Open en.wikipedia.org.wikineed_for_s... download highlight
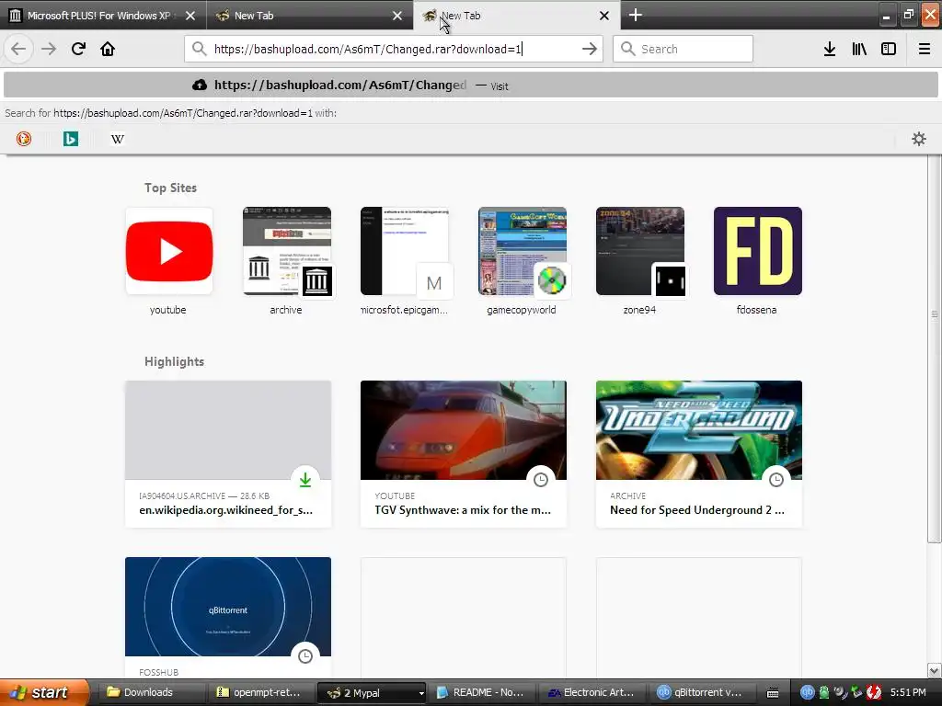 click(228, 454)
